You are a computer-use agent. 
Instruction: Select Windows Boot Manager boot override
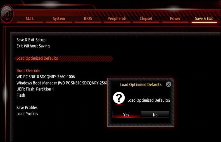tap(62, 83)
